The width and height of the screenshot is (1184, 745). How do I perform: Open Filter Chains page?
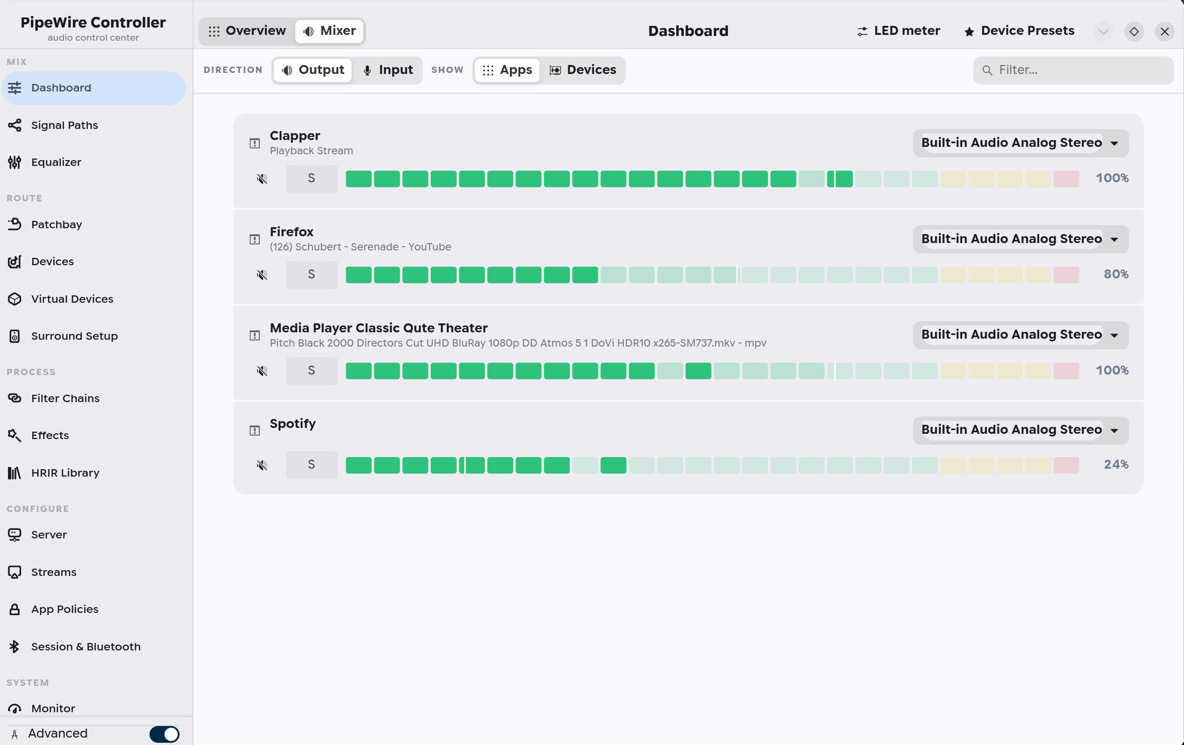pyautogui.click(x=94, y=398)
